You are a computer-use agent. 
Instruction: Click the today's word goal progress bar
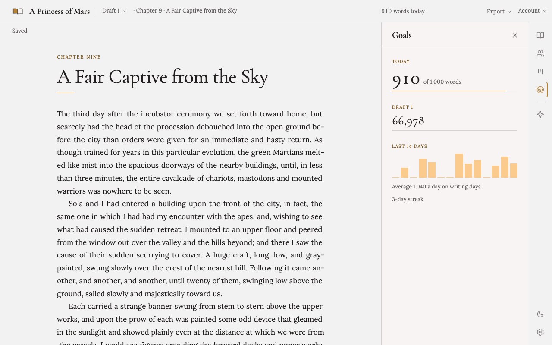tap(455, 91)
